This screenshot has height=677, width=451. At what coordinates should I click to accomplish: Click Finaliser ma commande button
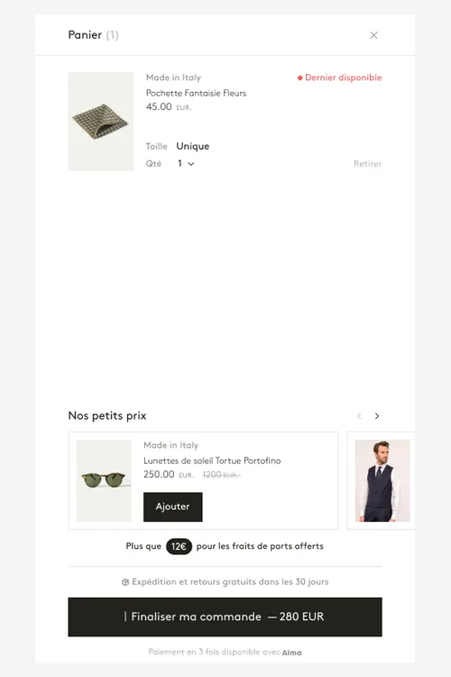pyautogui.click(x=225, y=617)
